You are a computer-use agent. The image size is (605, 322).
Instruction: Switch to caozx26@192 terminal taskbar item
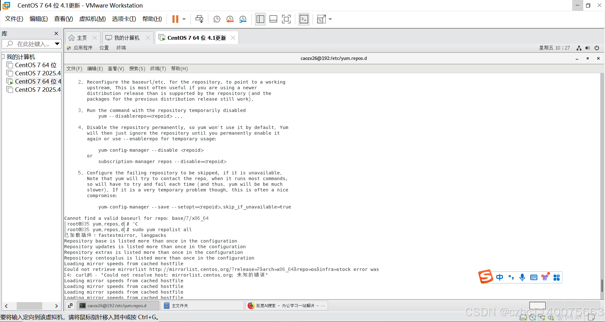tap(118, 306)
